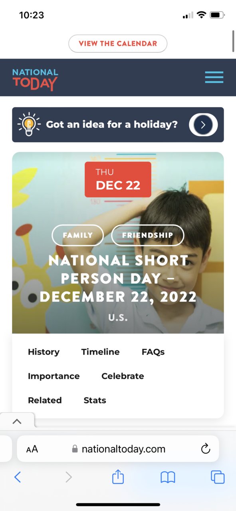Select the Friendship category tag

[x=148, y=235]
